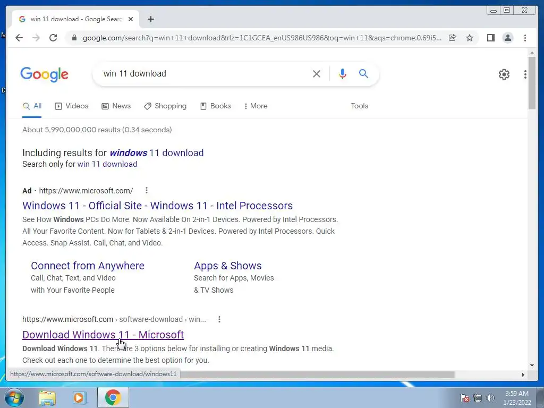
Task: Switch to News results
Action: [x=116, y=106]
